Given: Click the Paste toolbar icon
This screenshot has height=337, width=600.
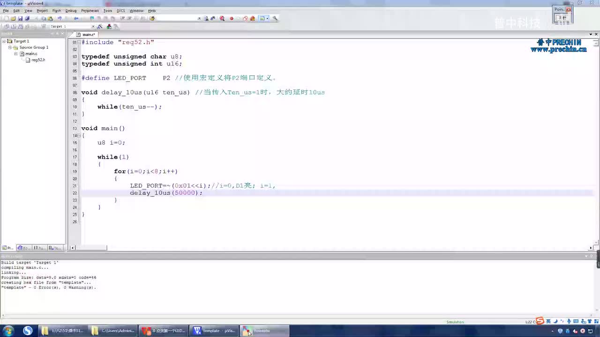Looking at the screenshot, I should click(x=50, y=18).
